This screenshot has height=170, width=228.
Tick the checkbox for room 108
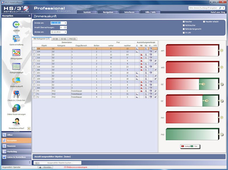click(x=34, y=48)
